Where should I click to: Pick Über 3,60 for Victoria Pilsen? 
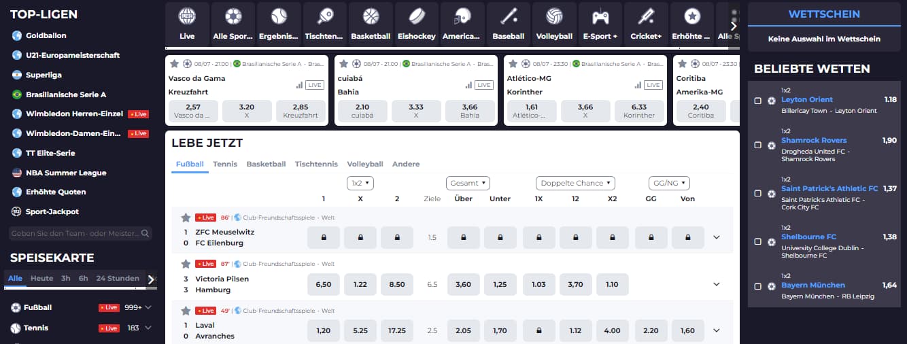click(463, 284)
